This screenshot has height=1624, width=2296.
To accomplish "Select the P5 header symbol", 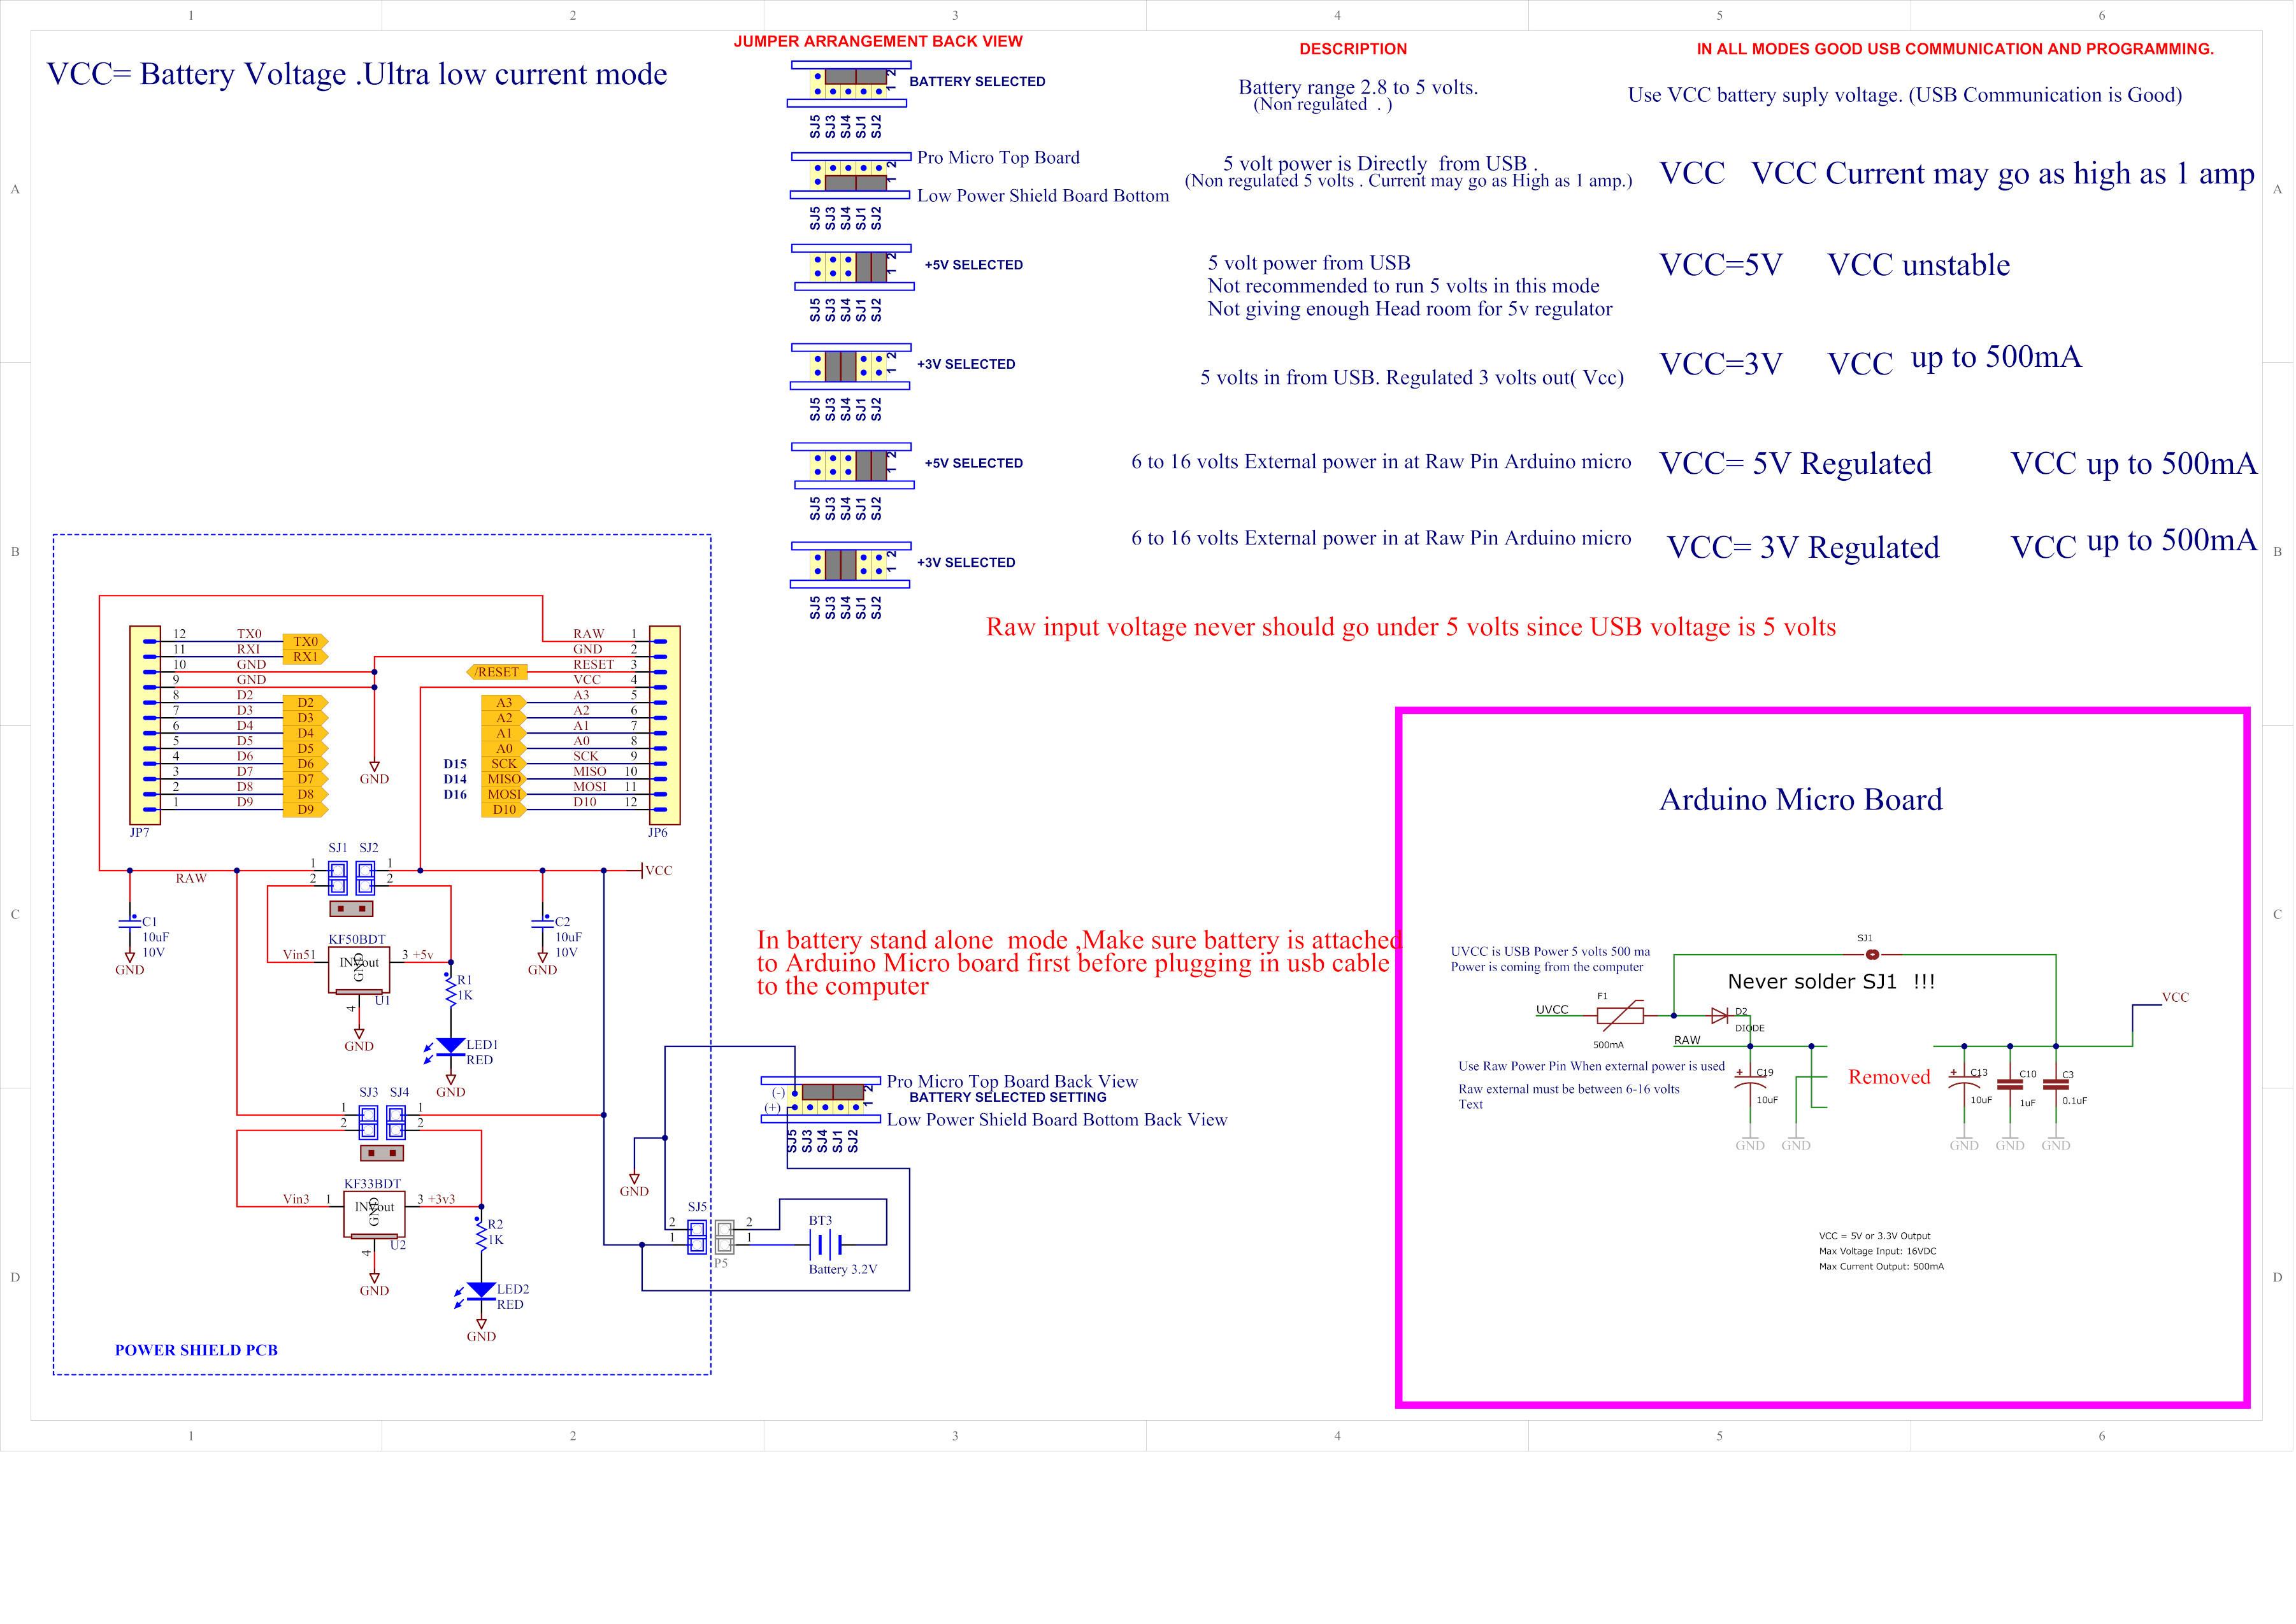I will point(724,1236).
